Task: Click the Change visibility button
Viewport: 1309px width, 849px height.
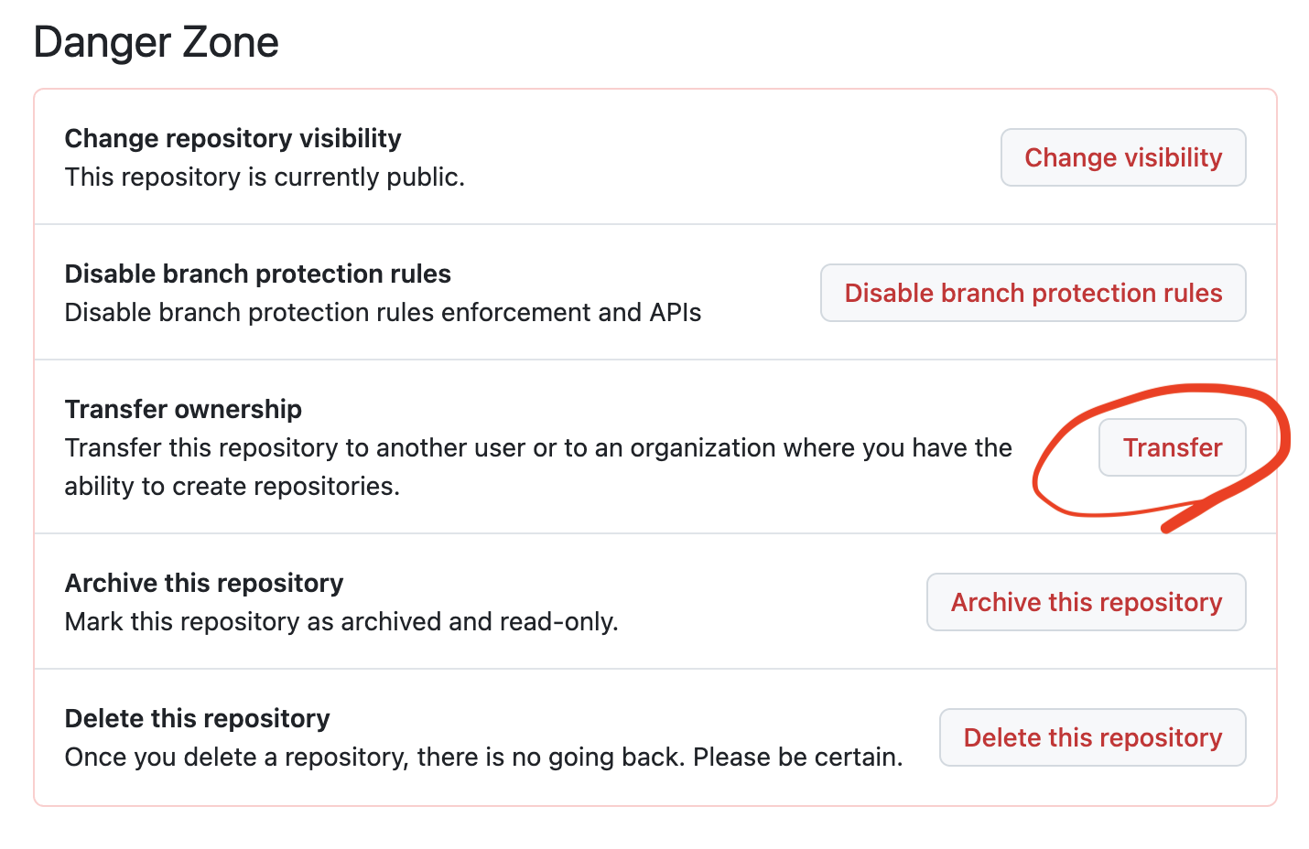Action: [x=1122, y=157]
